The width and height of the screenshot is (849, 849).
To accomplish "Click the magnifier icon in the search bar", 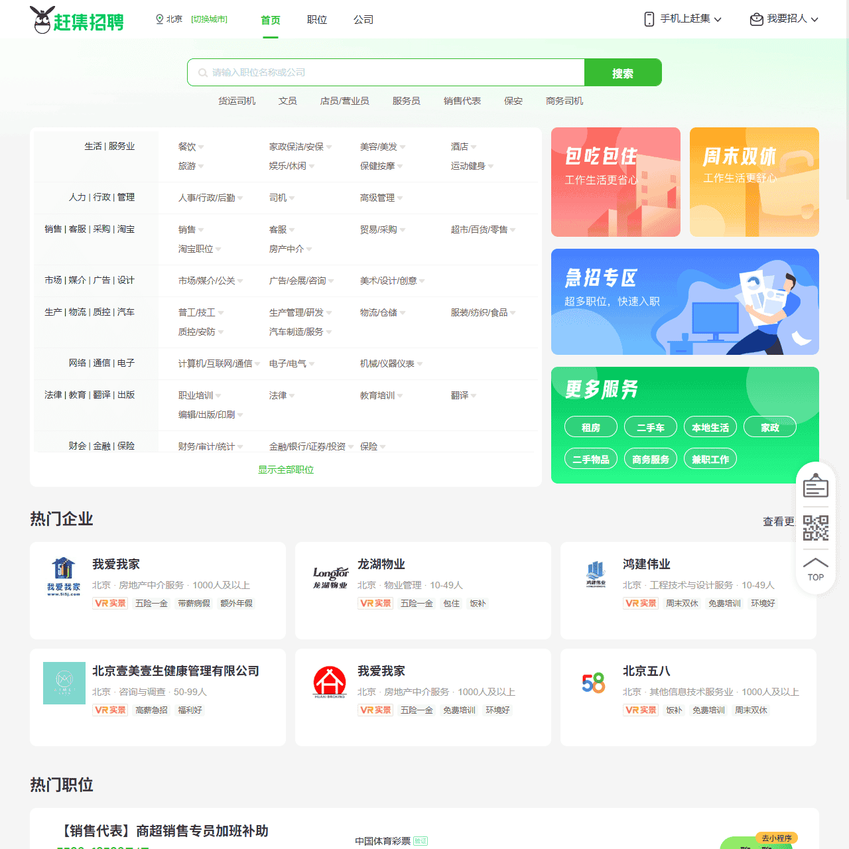I will tap(202, 72).
